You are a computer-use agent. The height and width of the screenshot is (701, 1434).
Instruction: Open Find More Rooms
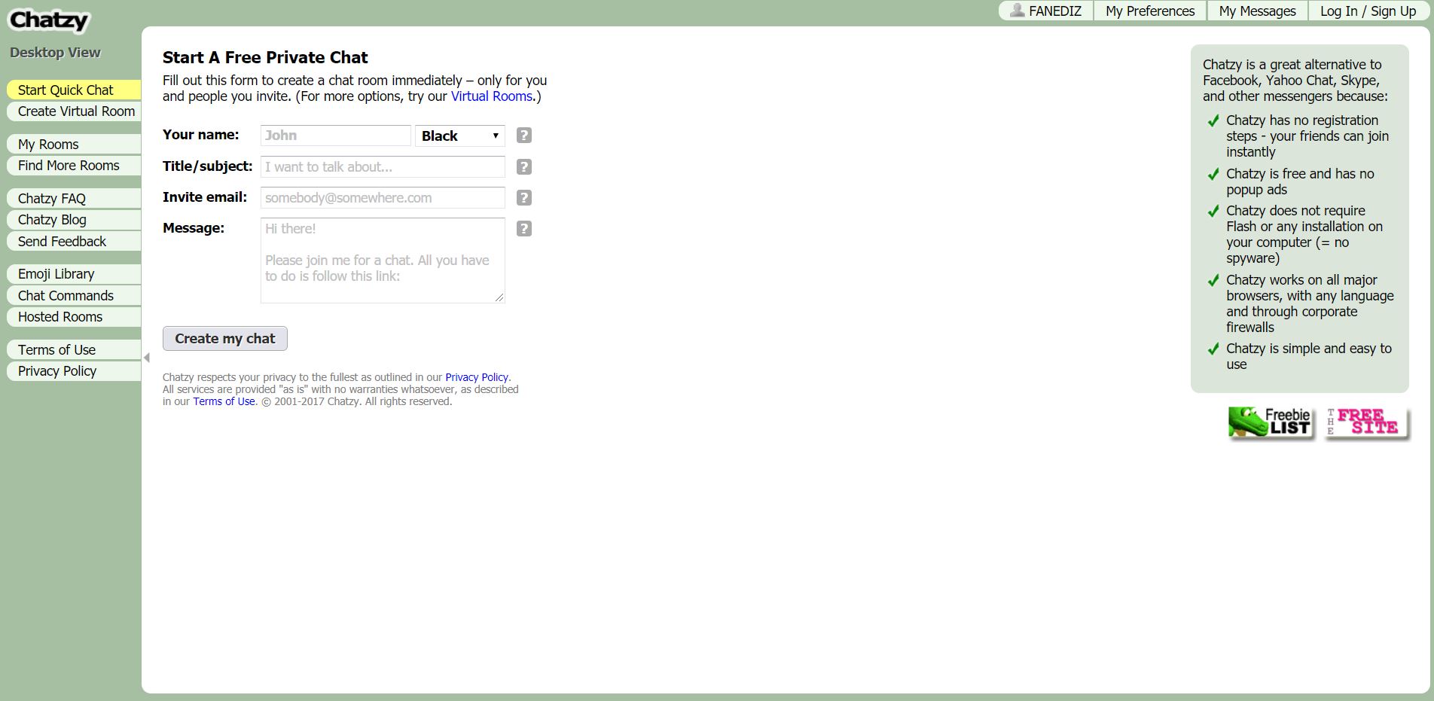[74, 166]
